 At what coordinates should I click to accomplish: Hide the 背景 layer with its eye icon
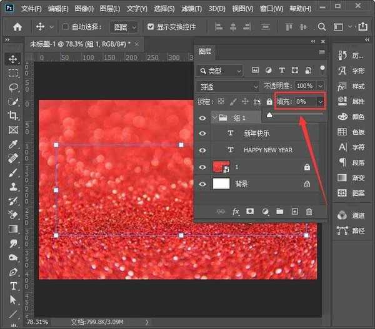[x=202, y=184]
